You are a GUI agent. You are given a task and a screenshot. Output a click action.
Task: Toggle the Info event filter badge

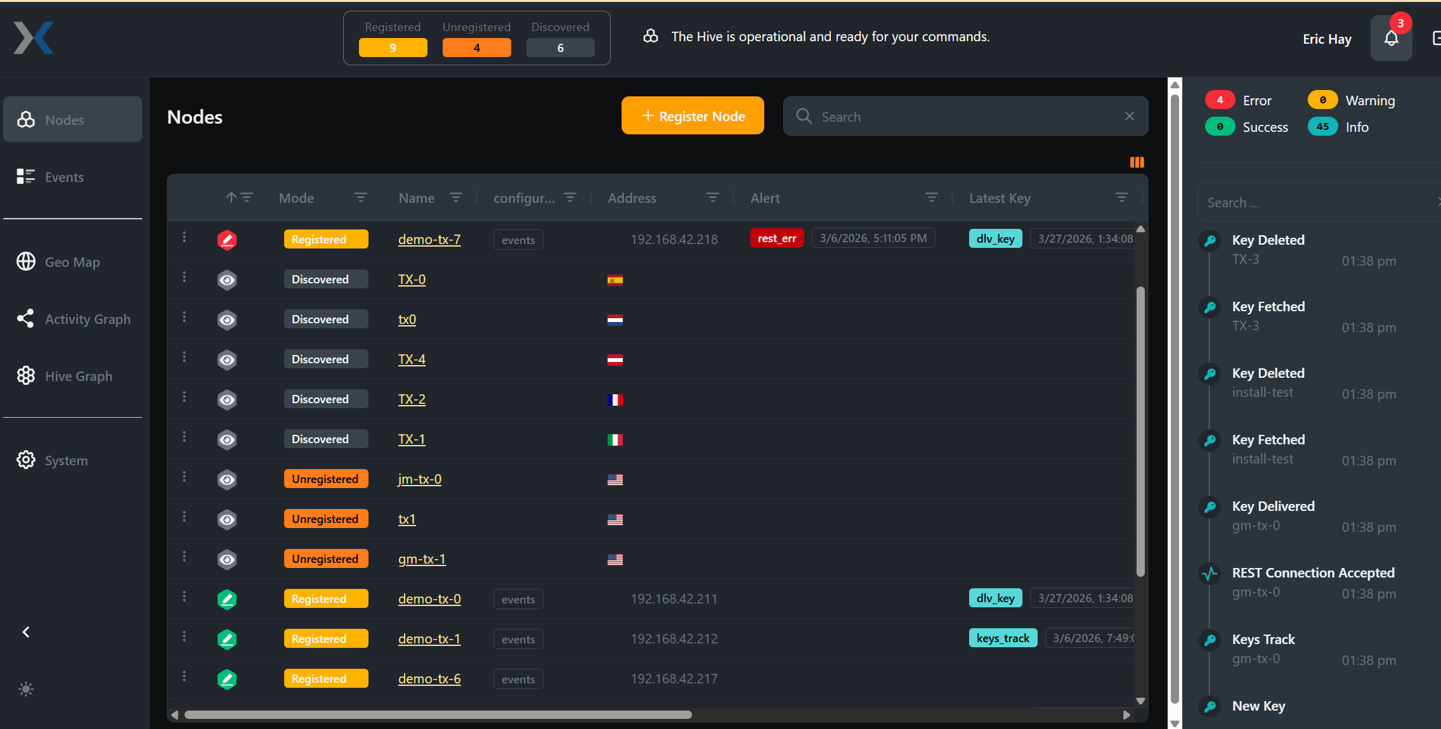tap(1322, 127)
